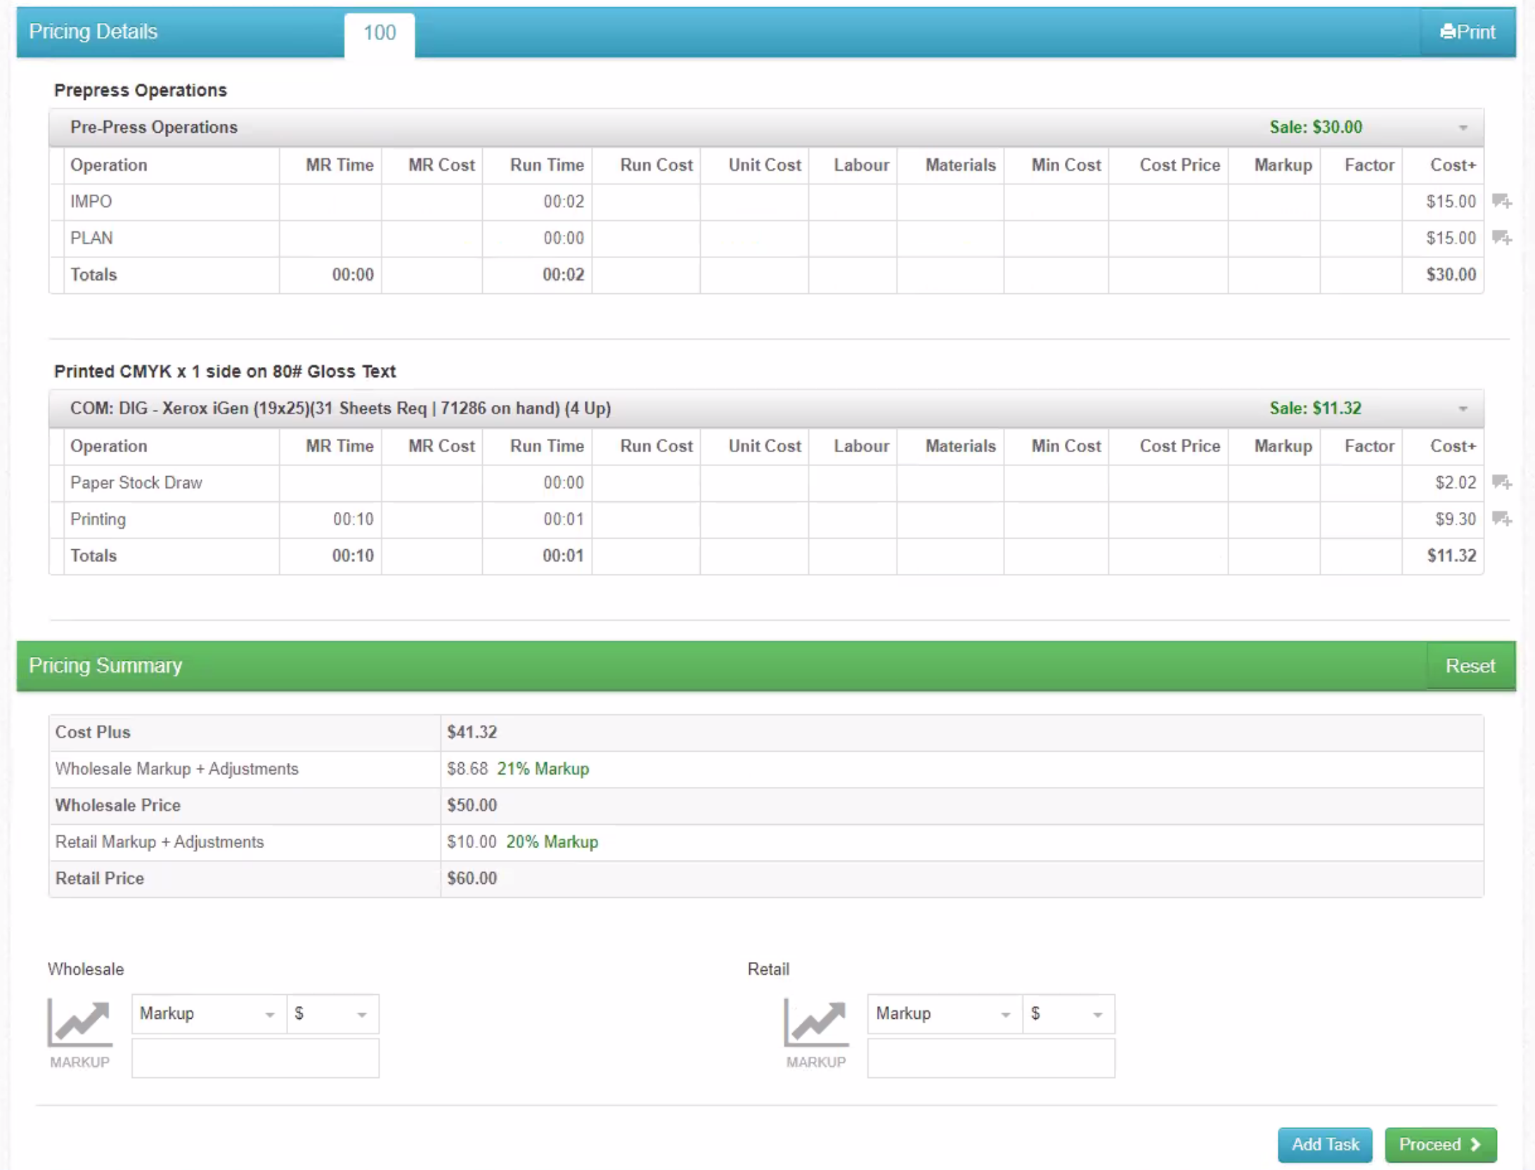The width and height of the screenshot is (1535, 1170).
Task: Click the add-note icon beside the PLAN row
Action: (1501, 238)
